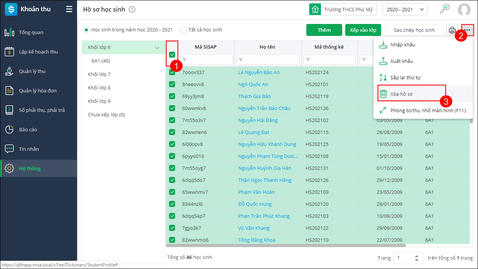The width and height of the screenshot is (478, 269).
Task: Open student link Phạm Văn Hoàn
Action: pos(257,192)
